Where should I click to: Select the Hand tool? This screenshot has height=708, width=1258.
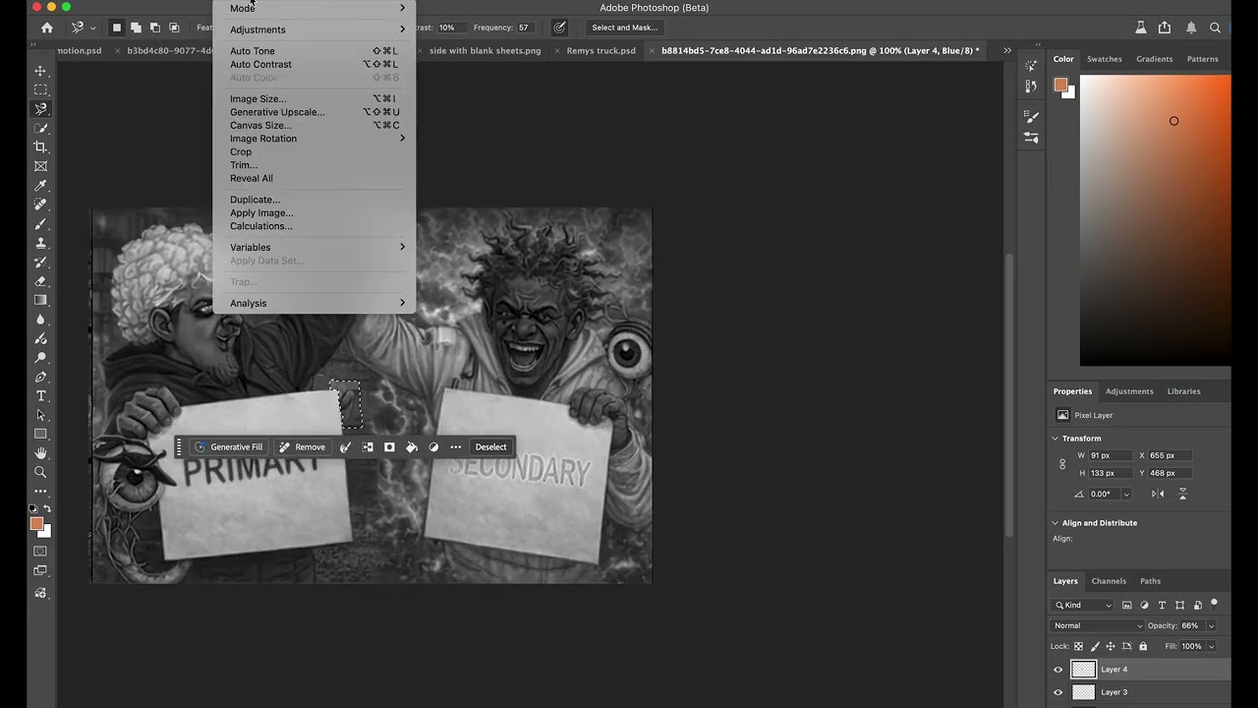[x=40, y=453]
